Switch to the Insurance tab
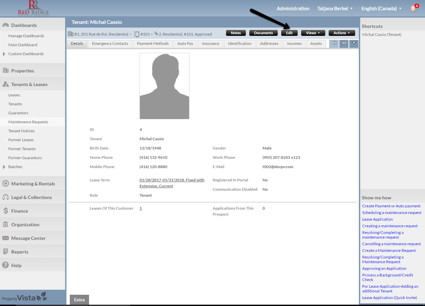425x306 pixels. tap(210, 44)
